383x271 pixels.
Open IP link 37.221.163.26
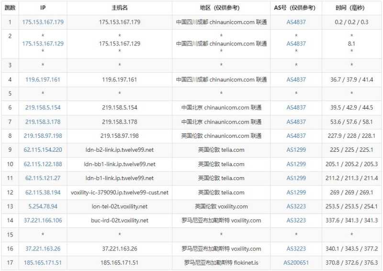pyautogui.click(x=43, y=248)
